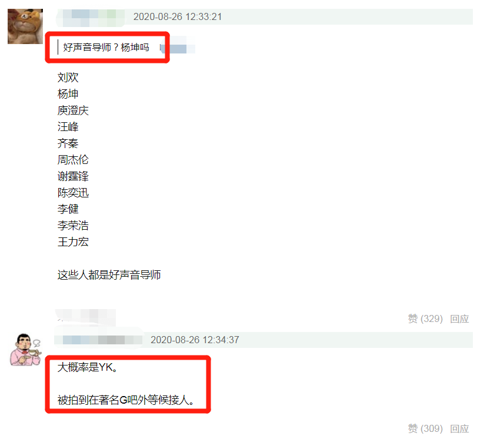Screen dimensions: 477x436
Task: Click the line 这些人都是好声音导师
Action: point(109,274)
